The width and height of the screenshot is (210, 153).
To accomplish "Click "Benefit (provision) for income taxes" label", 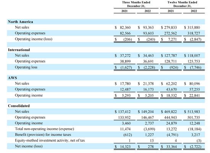I will coord(43,135).
